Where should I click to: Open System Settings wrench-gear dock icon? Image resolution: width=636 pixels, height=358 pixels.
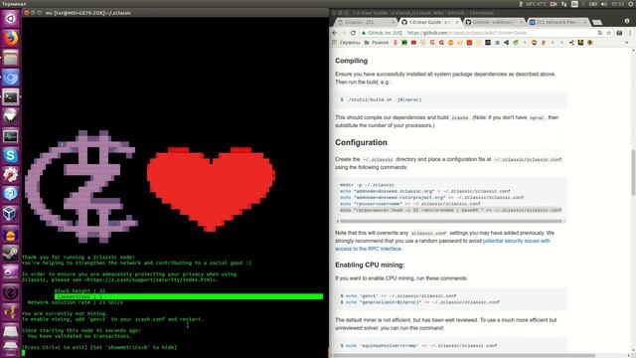tap(11, 175)
